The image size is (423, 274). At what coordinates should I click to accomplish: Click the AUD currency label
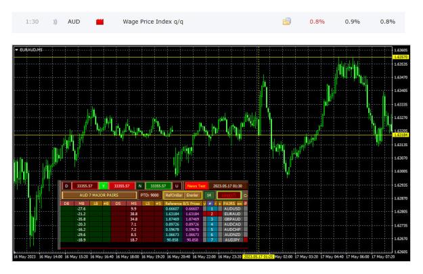pyautogui.click(x=74, y=22)
